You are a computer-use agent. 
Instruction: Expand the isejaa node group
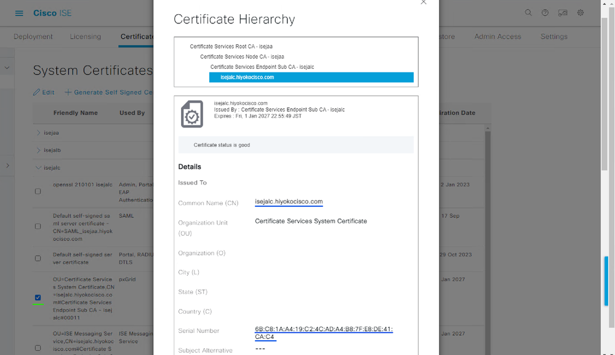(38, 133)
